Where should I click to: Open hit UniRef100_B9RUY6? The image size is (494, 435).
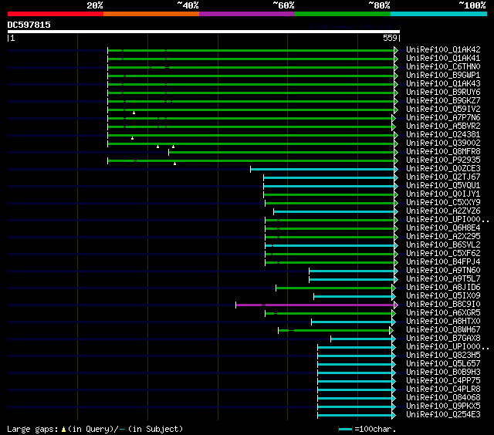tap(443, 93)
